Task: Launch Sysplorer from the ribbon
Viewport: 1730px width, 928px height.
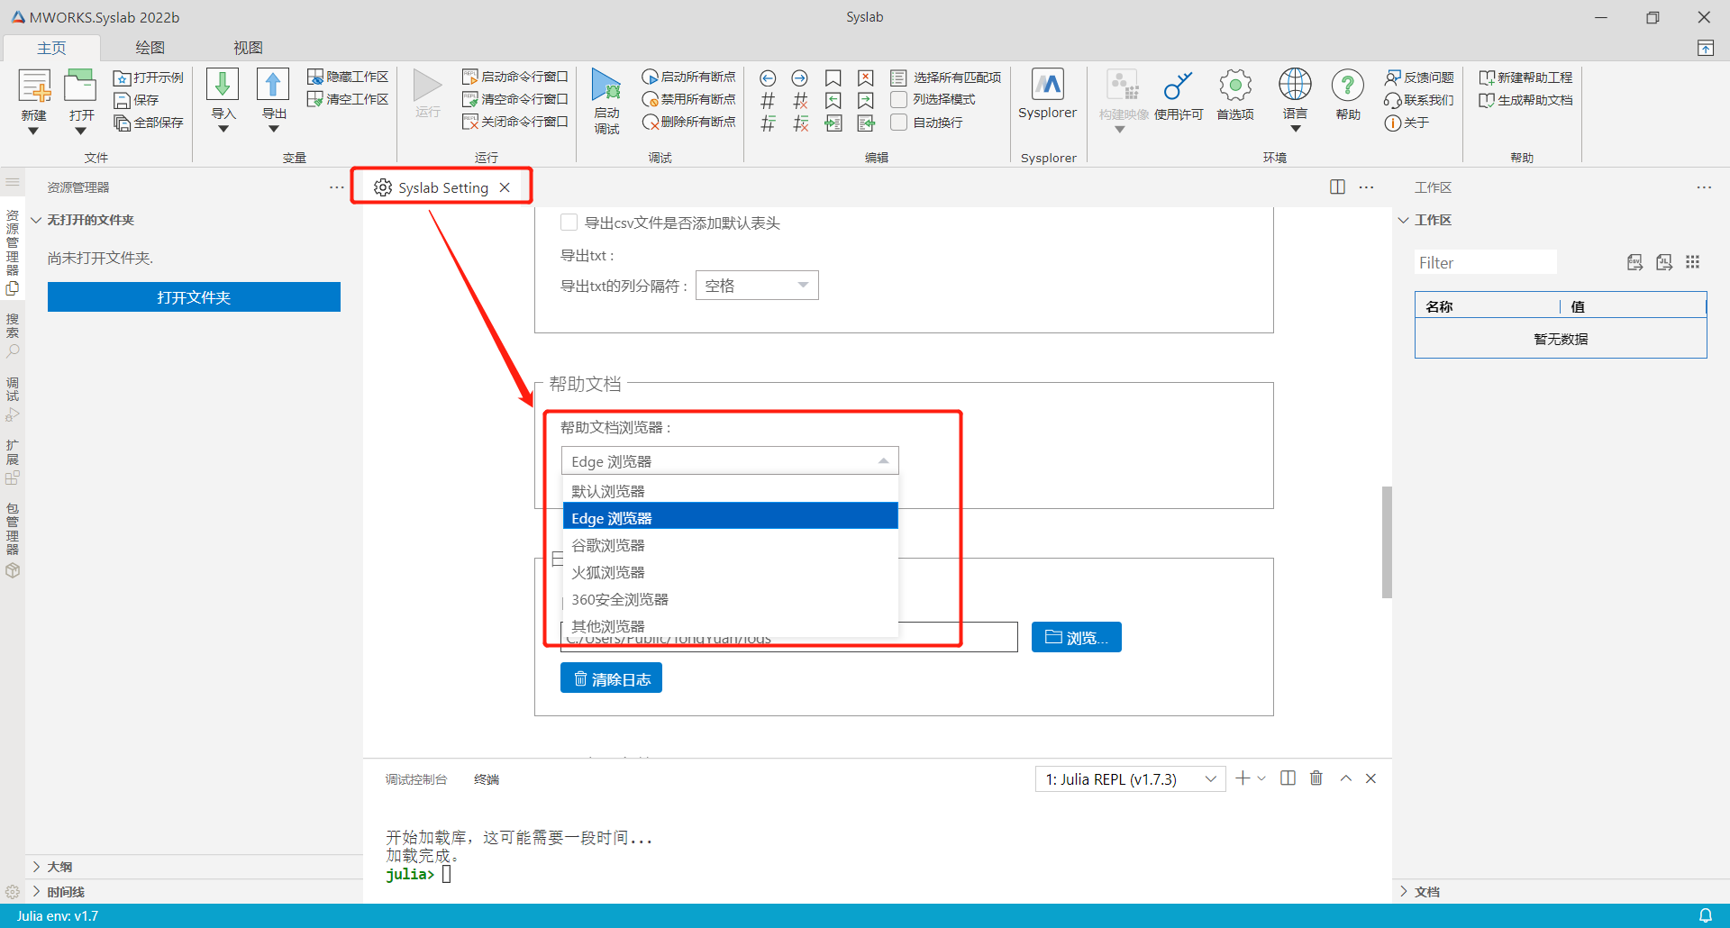Action: point(1047,86)
